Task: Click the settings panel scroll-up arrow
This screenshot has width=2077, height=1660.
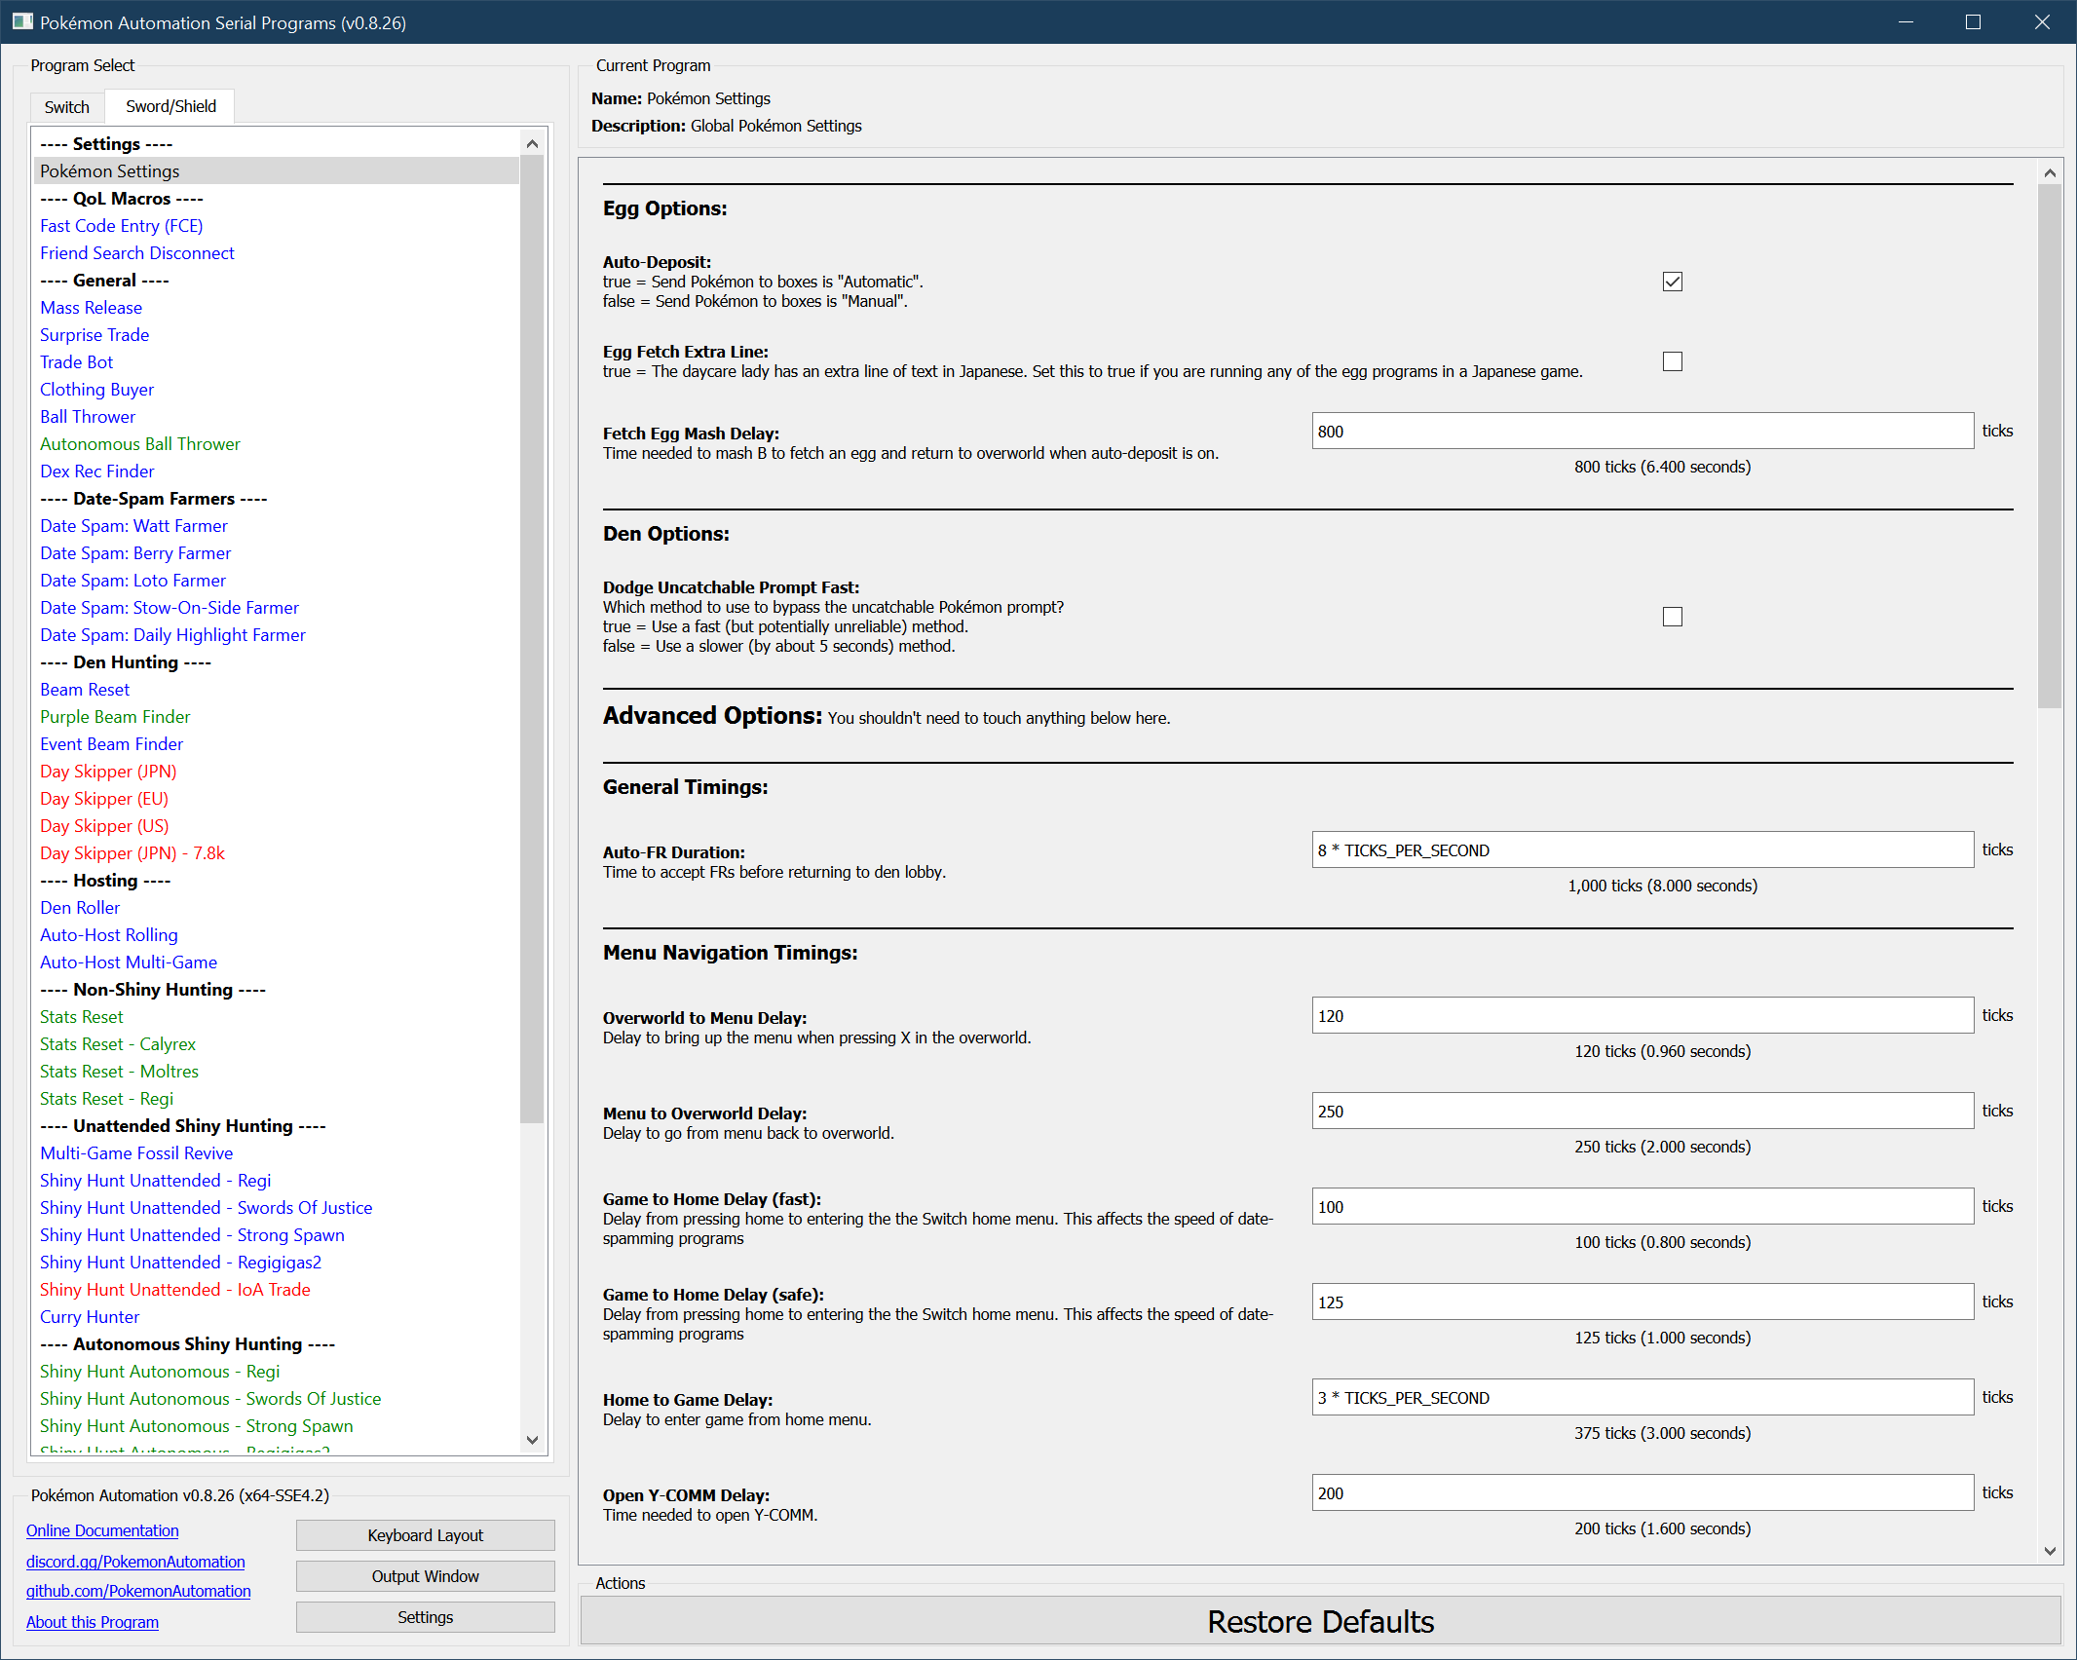Action: tap(2050, 173)
